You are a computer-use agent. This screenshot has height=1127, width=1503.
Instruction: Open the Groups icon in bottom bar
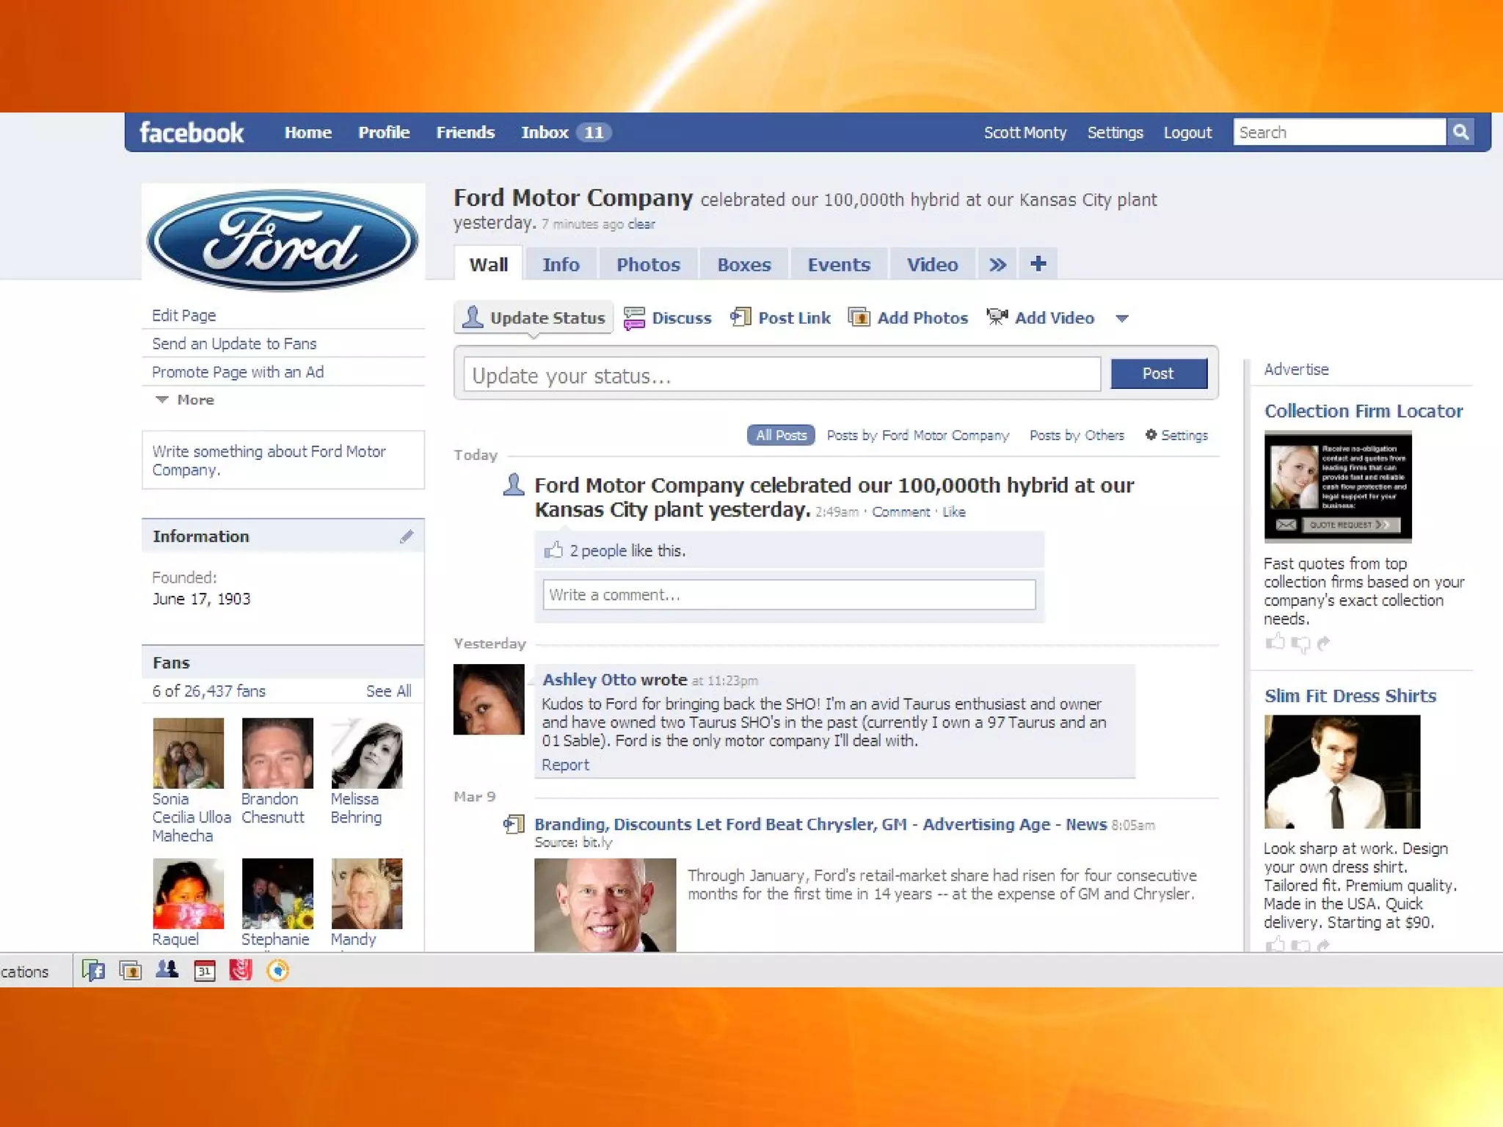coord(167,971)
